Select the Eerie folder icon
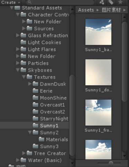 (35, 91)
